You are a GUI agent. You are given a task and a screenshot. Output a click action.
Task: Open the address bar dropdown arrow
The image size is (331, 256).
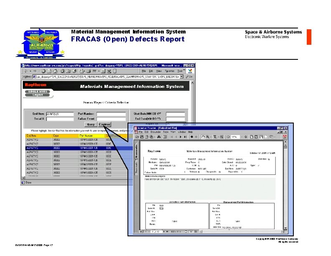pyautogui.click(x=181, y=77)
